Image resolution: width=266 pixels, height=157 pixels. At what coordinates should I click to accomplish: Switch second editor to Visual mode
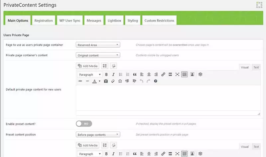point(245,147)
